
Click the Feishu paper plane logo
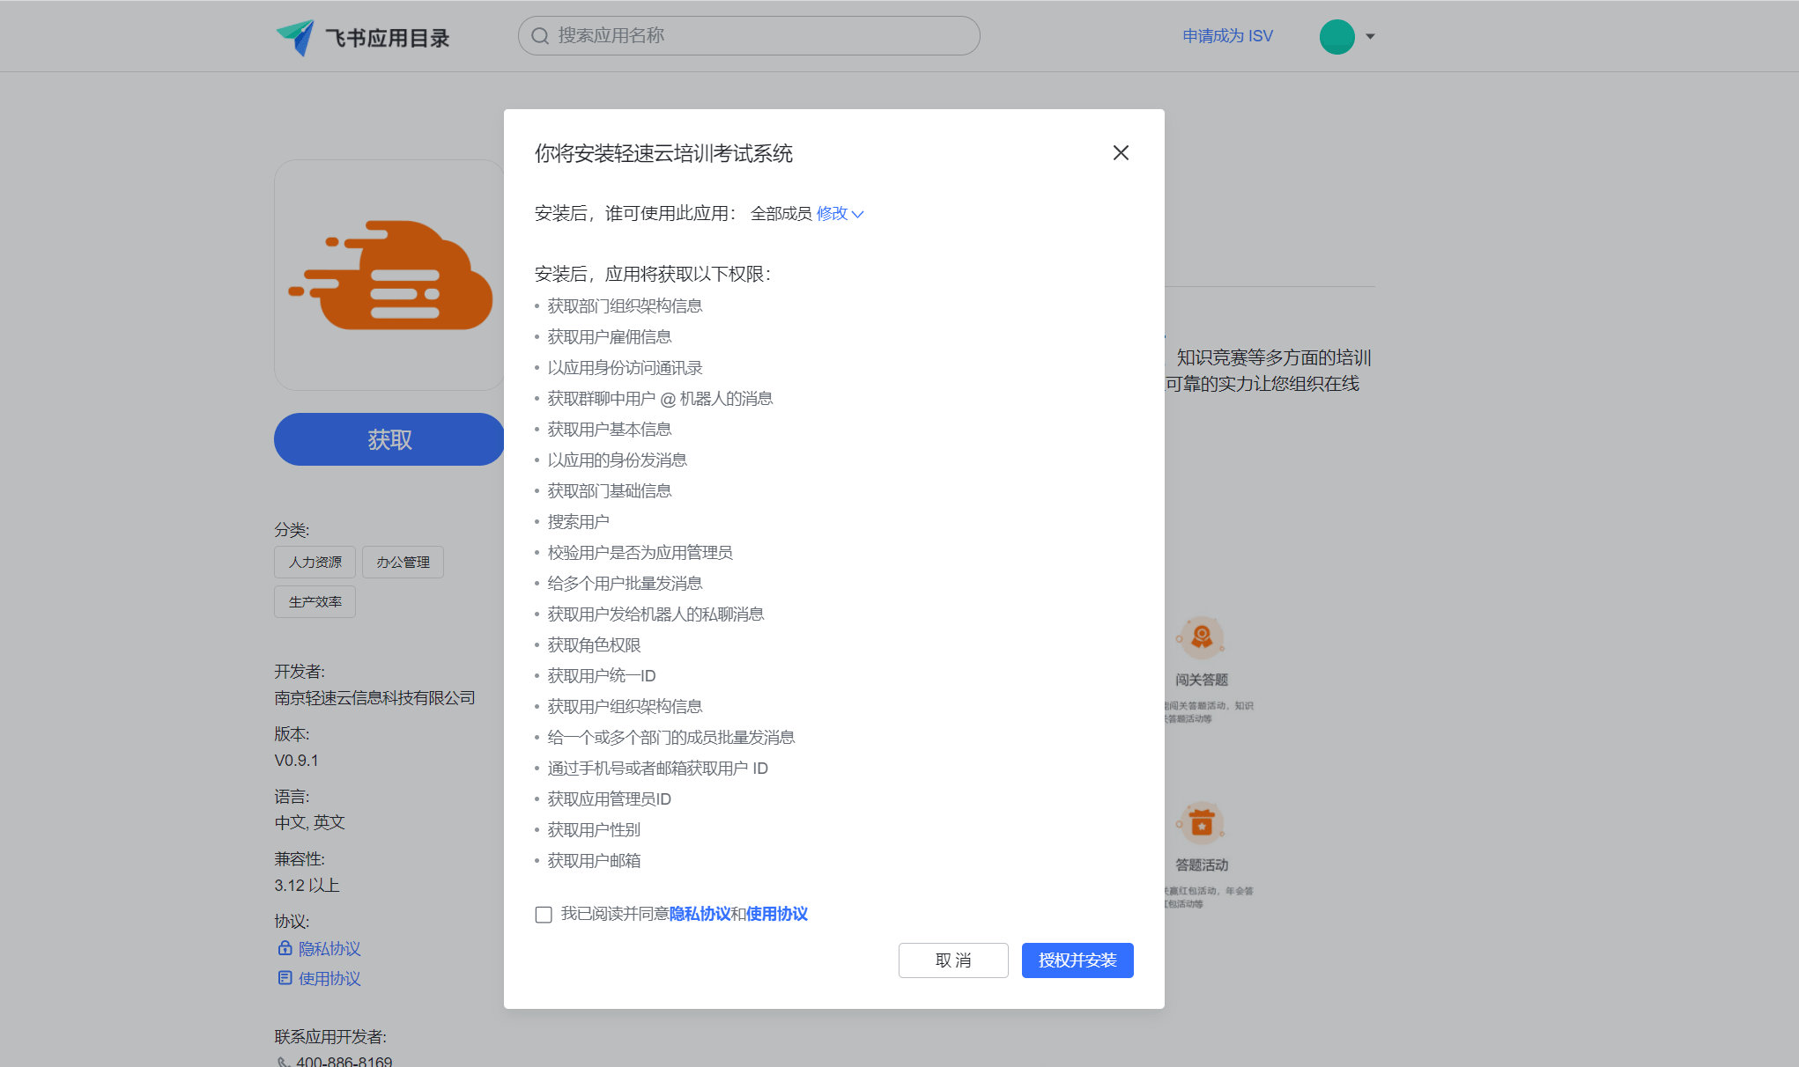point(296,37)
